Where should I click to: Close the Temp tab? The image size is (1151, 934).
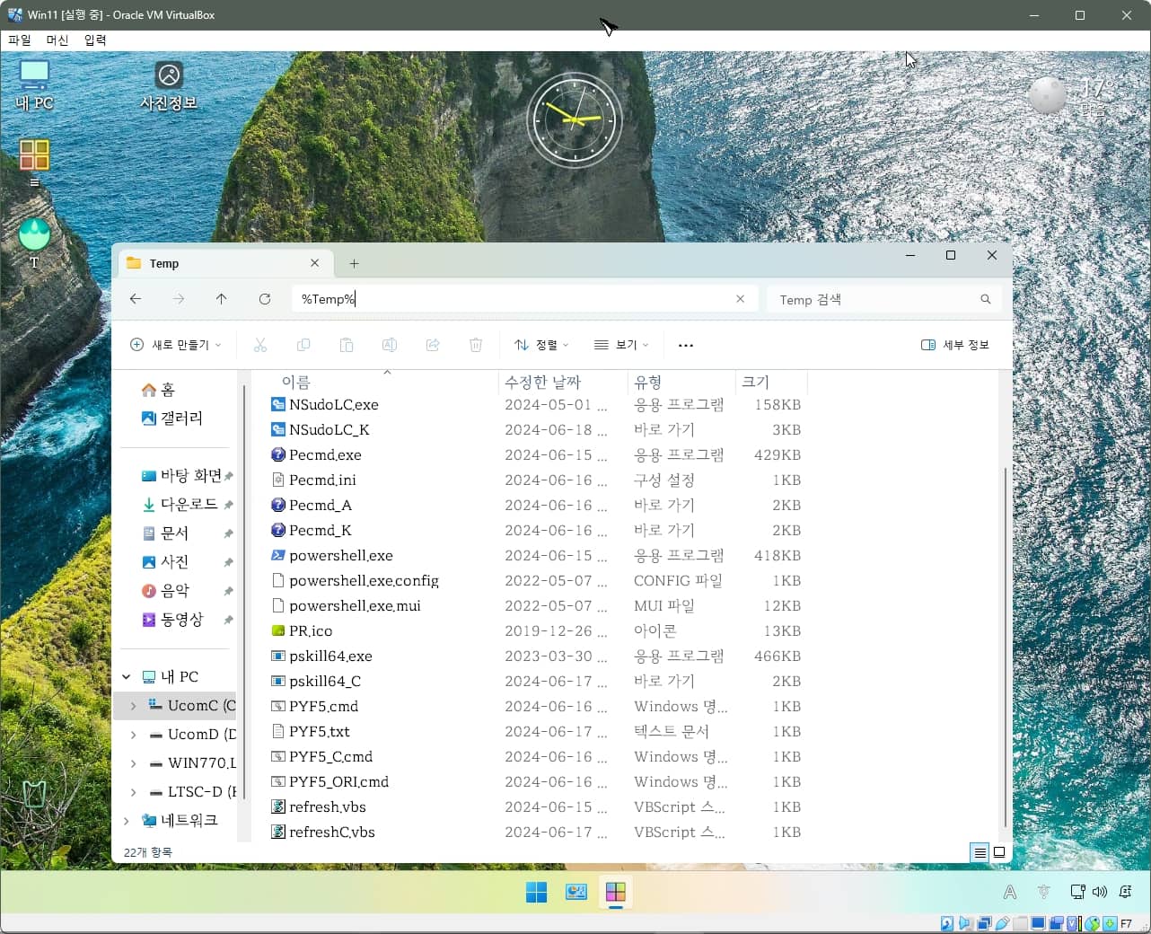314,263
